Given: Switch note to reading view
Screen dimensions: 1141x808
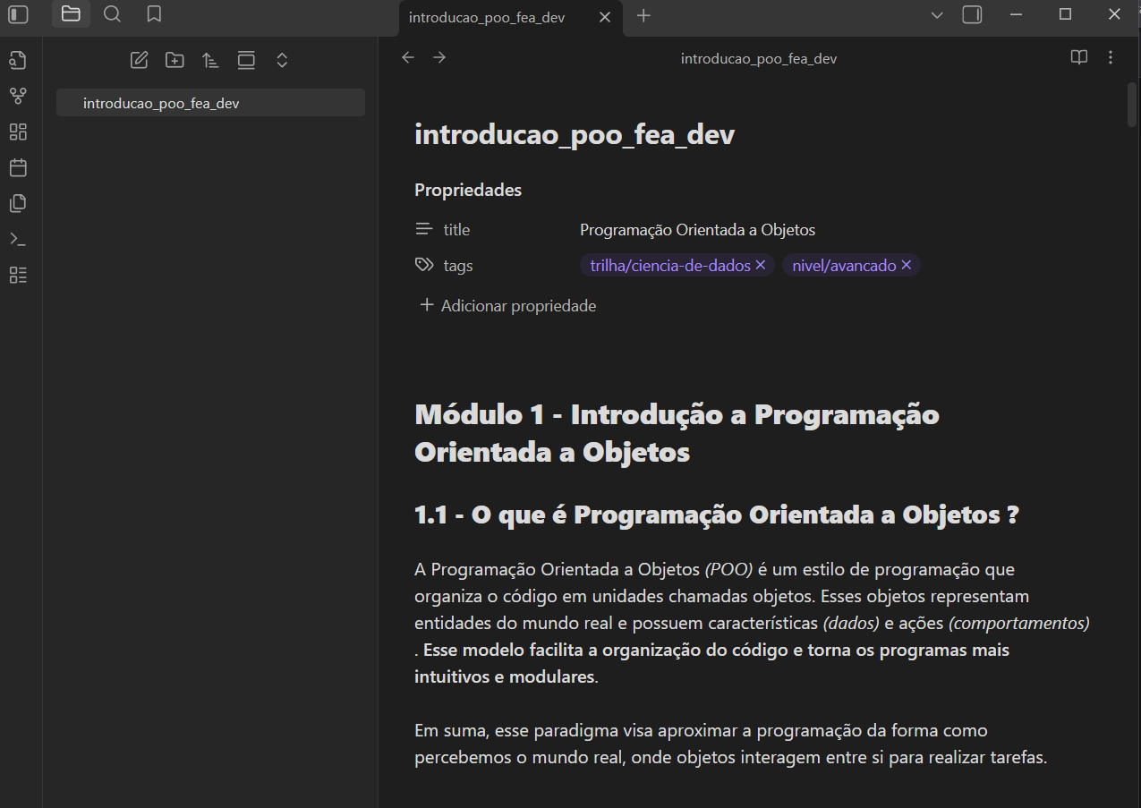Looking at the screenshot, I should (x=1079, y=57).
